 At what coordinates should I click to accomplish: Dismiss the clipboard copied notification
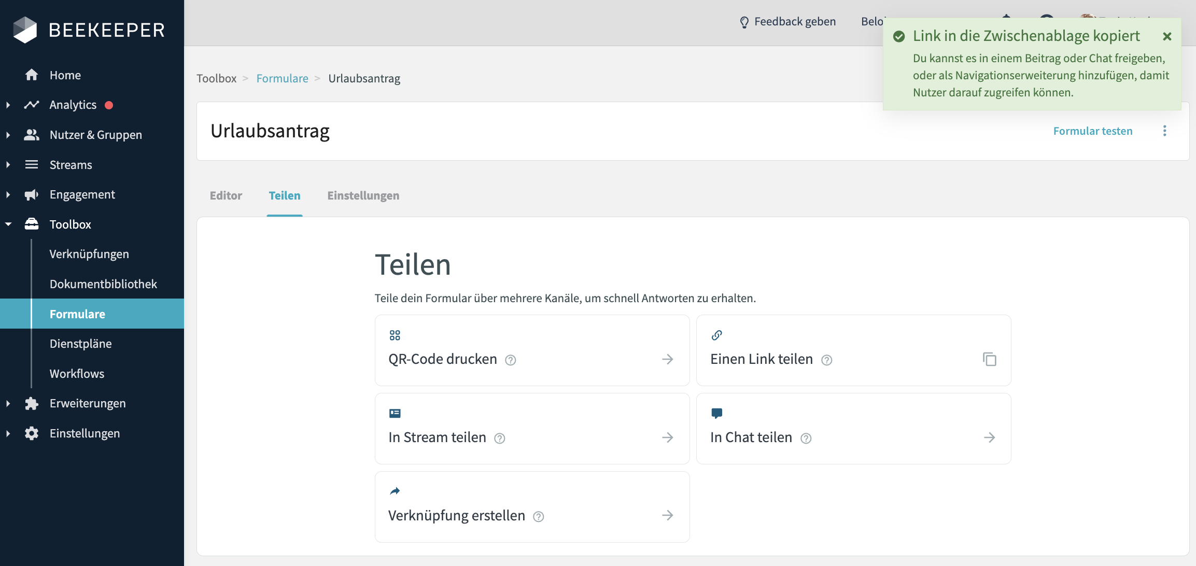(x=1167, y=36)
